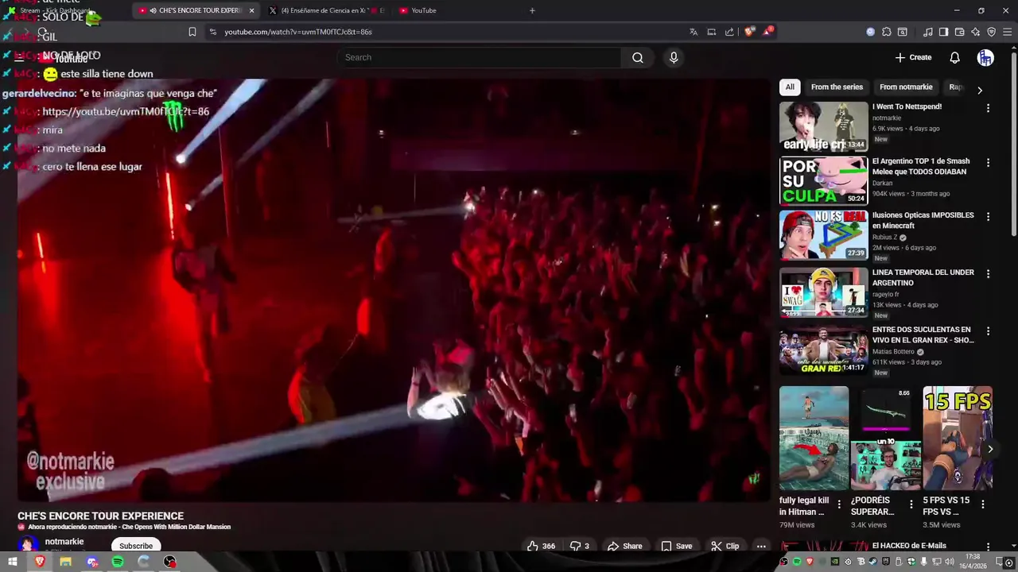
Task: Open the 'fully legal kill in Hitman' short thumbnail
Action: click(814, 438)
